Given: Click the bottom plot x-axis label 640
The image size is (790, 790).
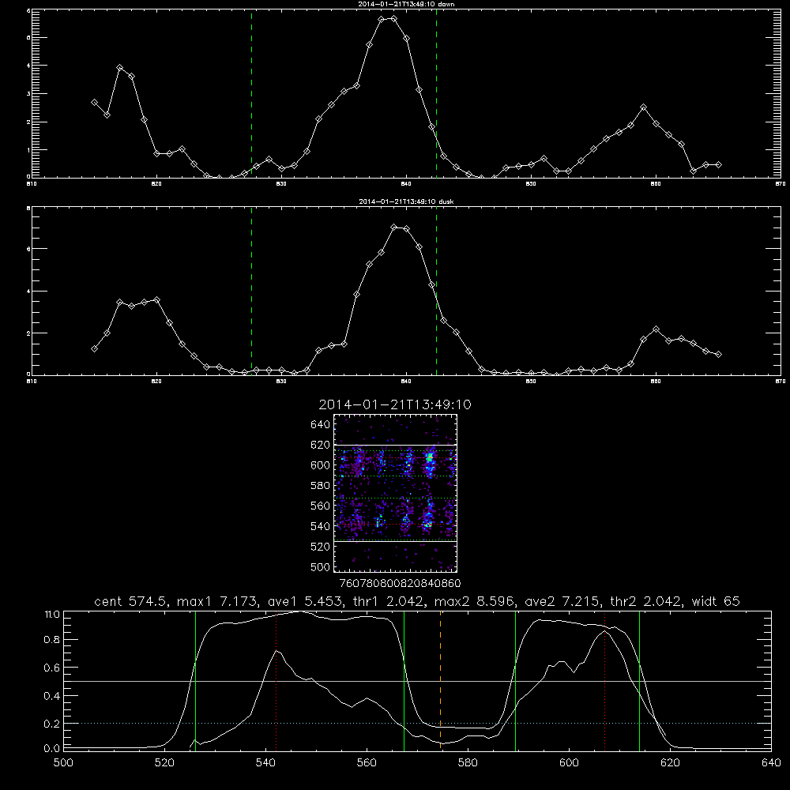Looking at the screenshot, I should (x=771, y=763).
